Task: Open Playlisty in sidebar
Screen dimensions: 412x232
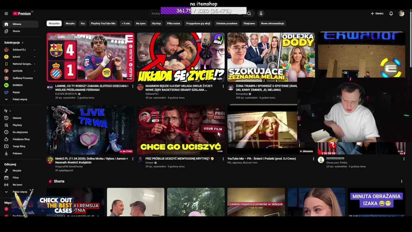Action: (x=20, y=125)
